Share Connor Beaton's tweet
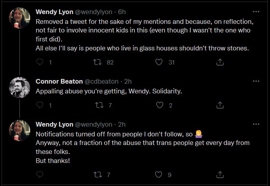Screen dimensions: 270x186 click(220, 105)
